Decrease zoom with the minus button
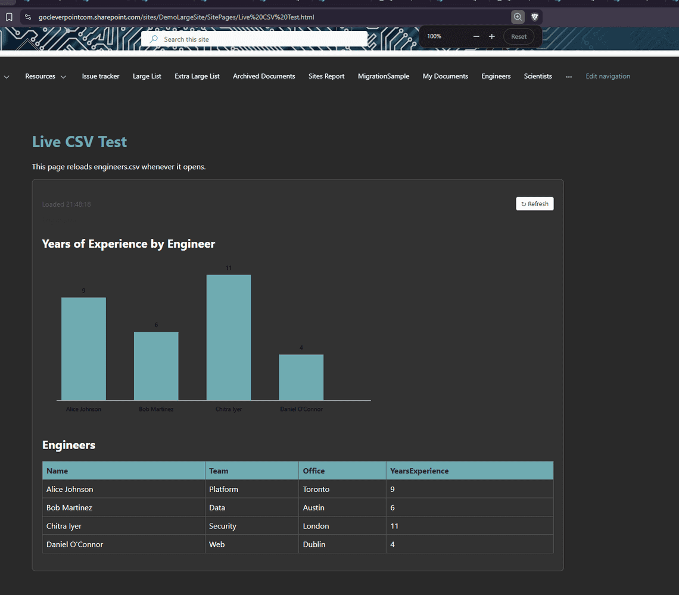This screenshot has width=679, height=595. pos(476,36)
